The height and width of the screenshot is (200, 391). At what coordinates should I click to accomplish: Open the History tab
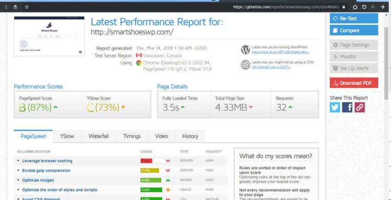(190, 137)
